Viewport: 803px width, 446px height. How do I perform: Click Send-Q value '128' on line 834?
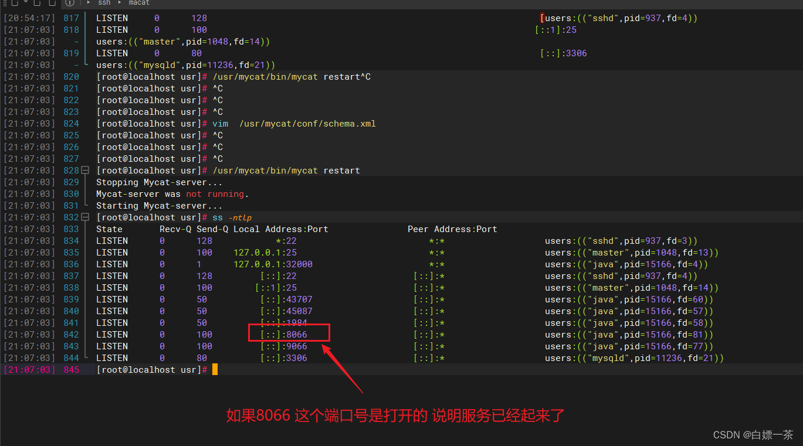pyautogui.click(x=205, y=241)
